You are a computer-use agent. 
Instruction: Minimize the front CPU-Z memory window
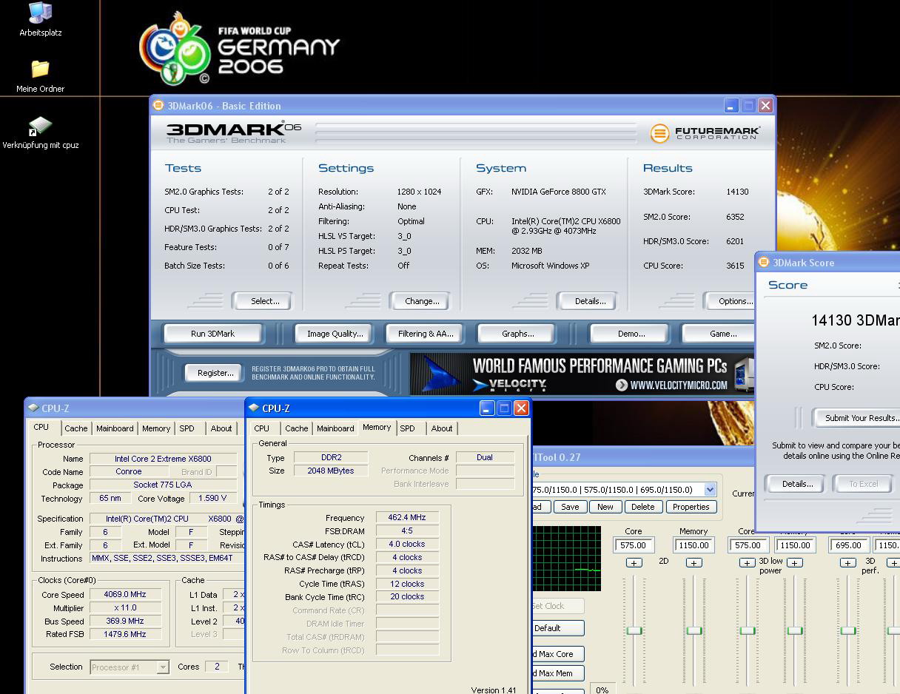pyautogui.click(x=486, y=408)
